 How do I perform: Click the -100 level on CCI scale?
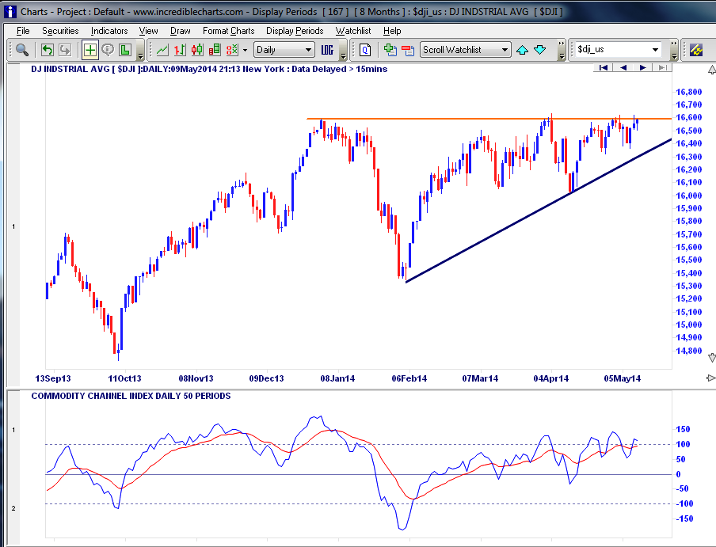coord(684,503)
